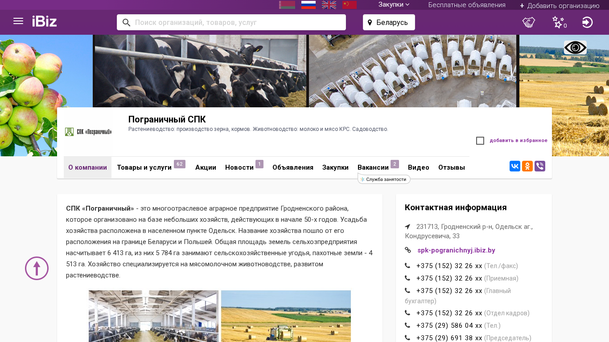Click the search organizations input field
Viewport: 609px width, 342px height.
click(x=231, y=22)
